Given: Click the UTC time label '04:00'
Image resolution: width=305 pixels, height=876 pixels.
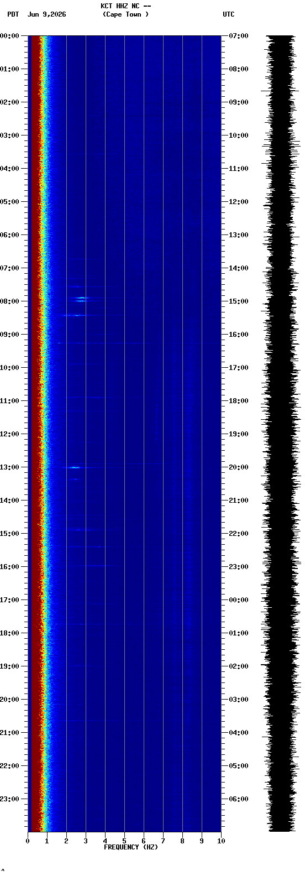Looking at the screenshot, I should pos(239,733).
